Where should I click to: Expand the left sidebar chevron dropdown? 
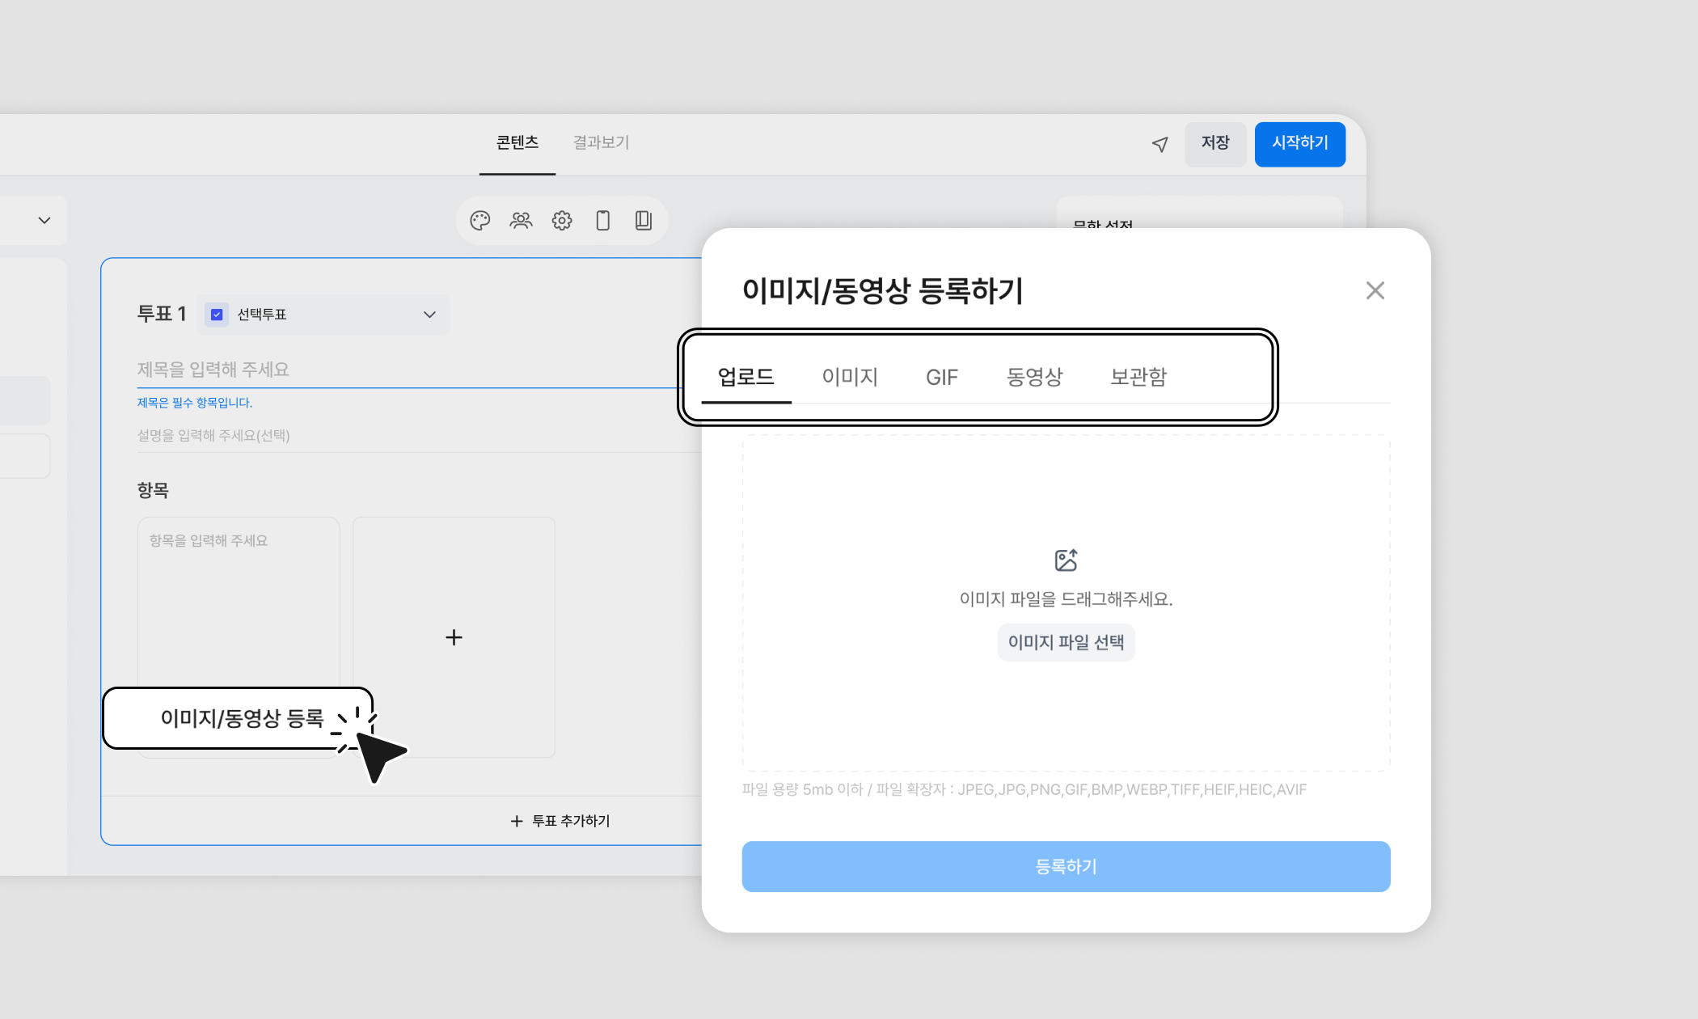pyautogui.click(x=44, y=220)
